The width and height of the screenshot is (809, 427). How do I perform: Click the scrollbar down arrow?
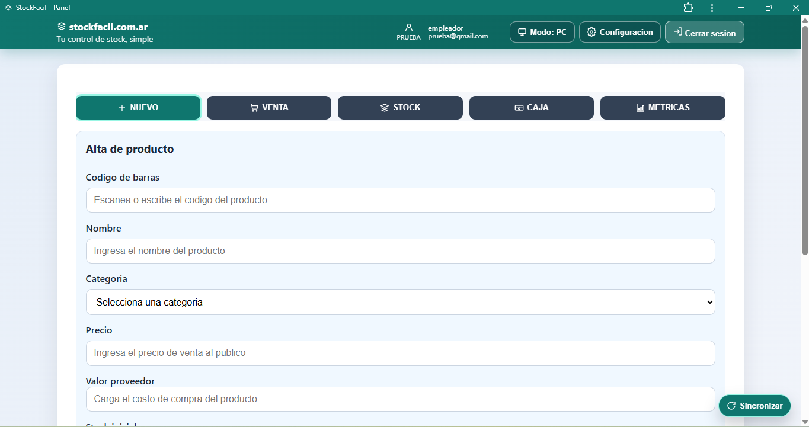coord(805,422)
